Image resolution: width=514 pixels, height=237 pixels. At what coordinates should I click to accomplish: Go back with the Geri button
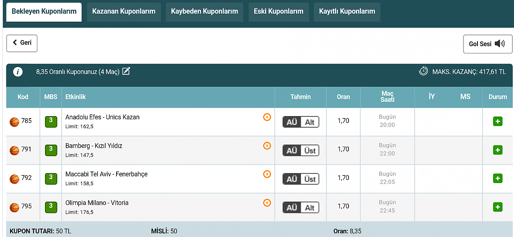point(22,43)
